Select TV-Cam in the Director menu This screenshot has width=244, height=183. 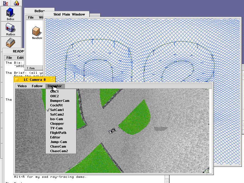click(61, 128)
